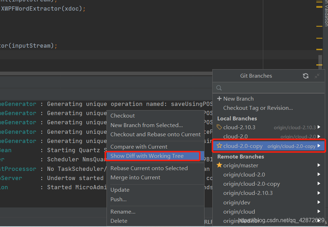Image resolution: width=328 pixels, height=227 pixels.
Task: Choose Show Diff with Working Tree
Action: [x=155, y=156]
